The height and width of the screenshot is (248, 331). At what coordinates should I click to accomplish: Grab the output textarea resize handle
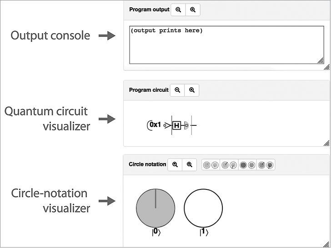(320, 60)
